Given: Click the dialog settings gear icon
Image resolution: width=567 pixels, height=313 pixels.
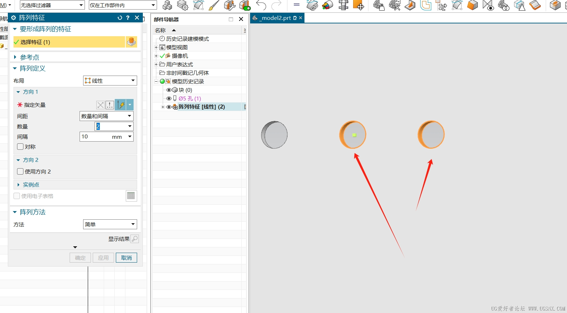Looking at the screenshot, I should coord(13,18).
